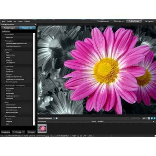Open the Вид menu
This screenshot has width=156, height=156.
point(15,21)
